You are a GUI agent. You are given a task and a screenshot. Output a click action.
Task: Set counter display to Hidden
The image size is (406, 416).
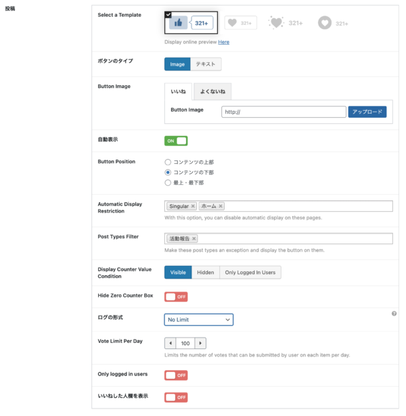206,273
